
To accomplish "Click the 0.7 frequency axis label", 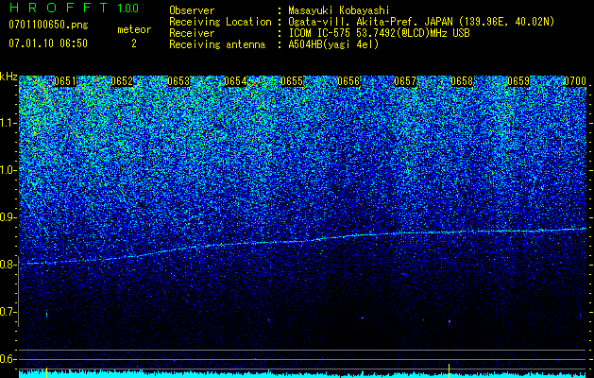I will point(8,312).
